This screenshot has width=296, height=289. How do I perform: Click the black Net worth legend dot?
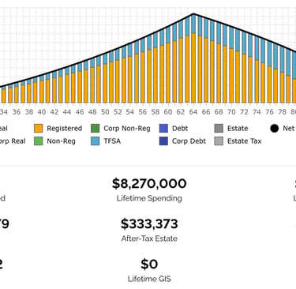275,129
